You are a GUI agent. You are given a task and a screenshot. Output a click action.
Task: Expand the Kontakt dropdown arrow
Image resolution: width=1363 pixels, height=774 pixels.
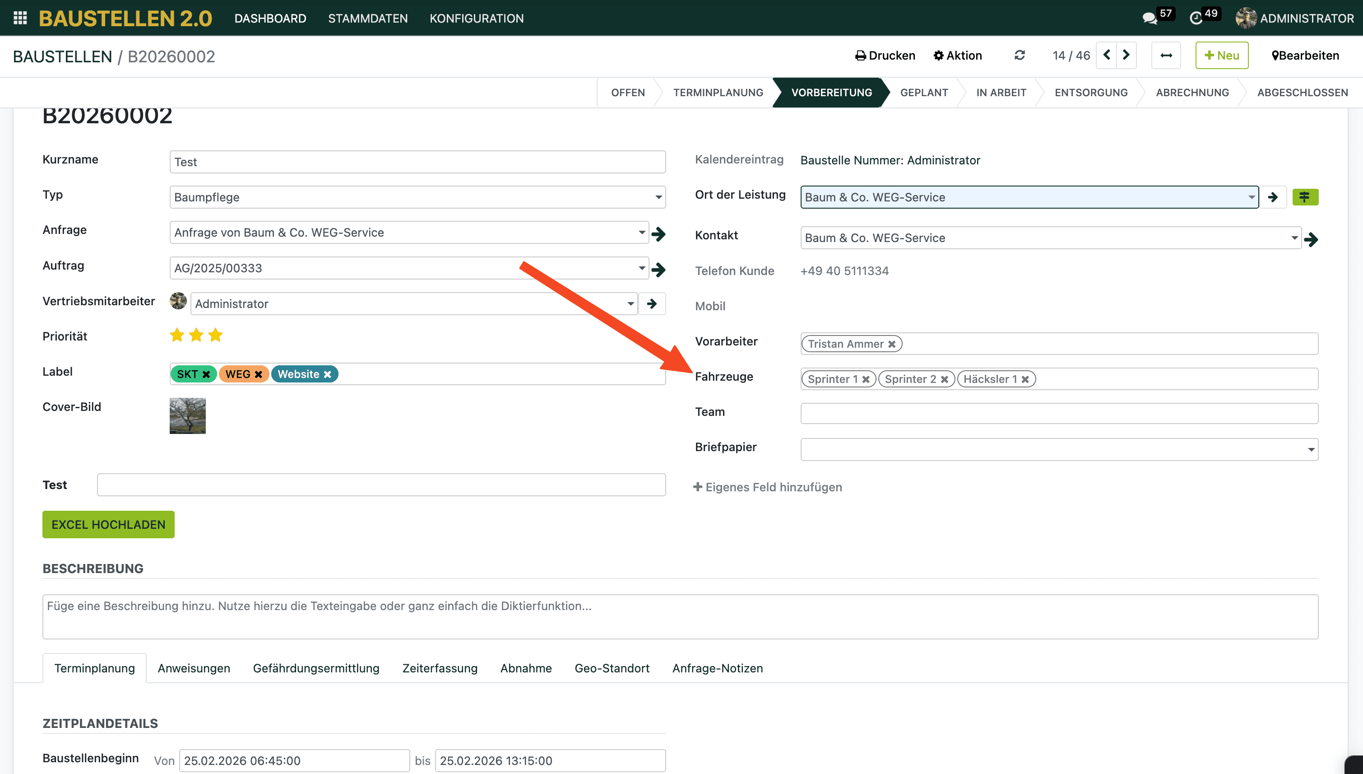(x=1294, y=238)
